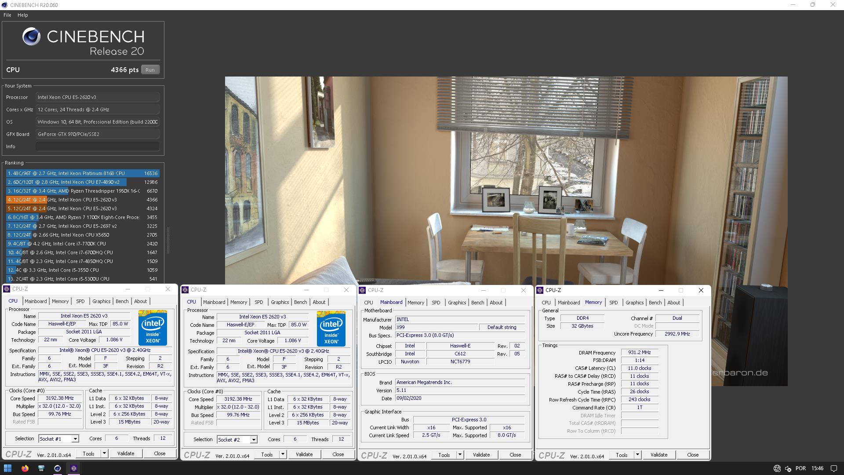The height and width of the screenshot is (475, 844).
Task: Open Bench tab in Memory CPU-Z window
Action: [655, 303]
